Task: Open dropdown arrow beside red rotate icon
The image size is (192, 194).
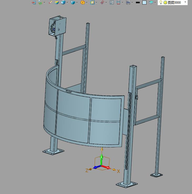Action: [106, 3]
